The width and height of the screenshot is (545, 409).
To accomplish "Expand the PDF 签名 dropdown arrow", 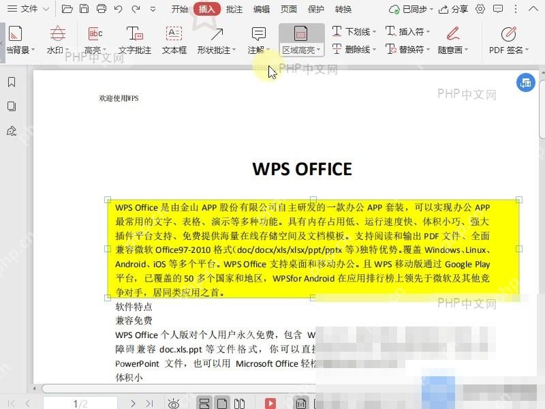I will (527, 50).
